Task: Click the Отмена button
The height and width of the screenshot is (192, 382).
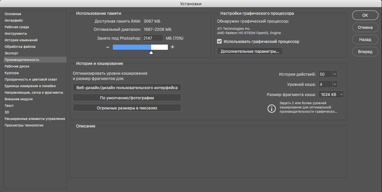Action: click(365, 28)
